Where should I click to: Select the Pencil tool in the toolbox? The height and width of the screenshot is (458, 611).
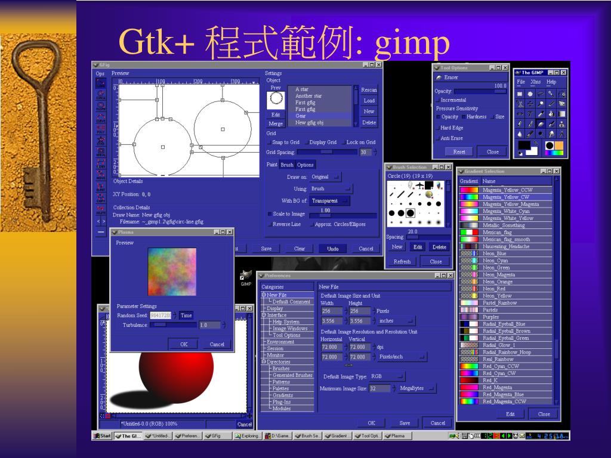(520, 124)
